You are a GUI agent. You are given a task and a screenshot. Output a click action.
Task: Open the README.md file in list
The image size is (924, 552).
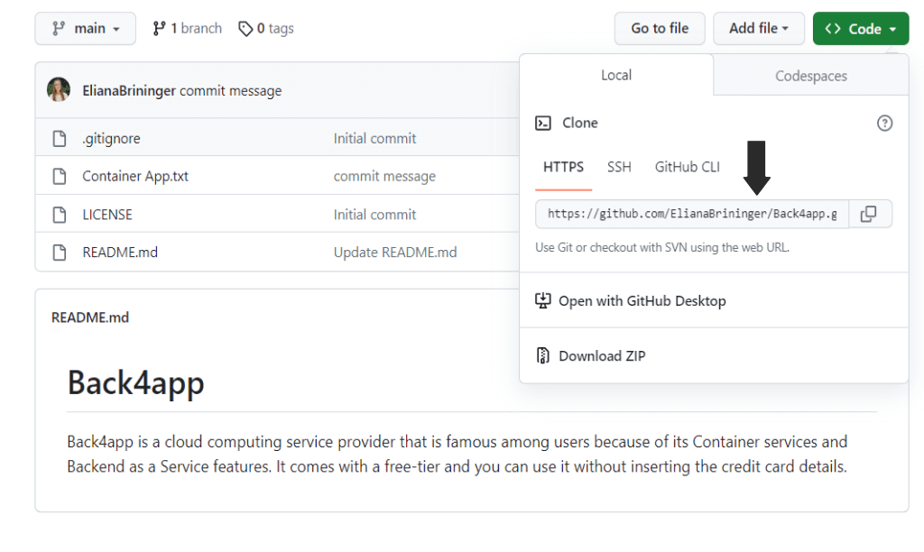(x=120, y=253)
